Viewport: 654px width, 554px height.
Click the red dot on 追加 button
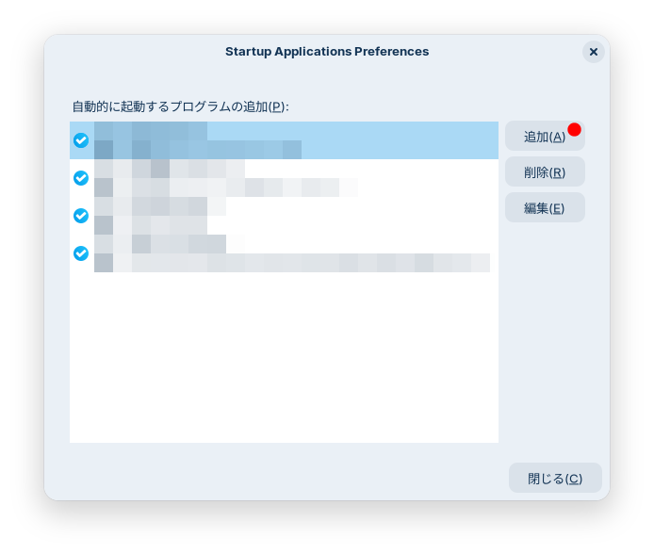point(574,129)
